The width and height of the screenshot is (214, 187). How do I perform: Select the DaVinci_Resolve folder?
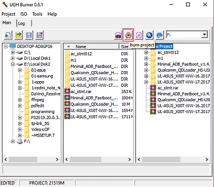click(x=46, y=94)
